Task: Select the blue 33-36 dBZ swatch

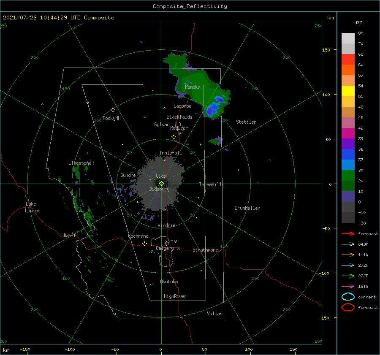Action: 348,154
